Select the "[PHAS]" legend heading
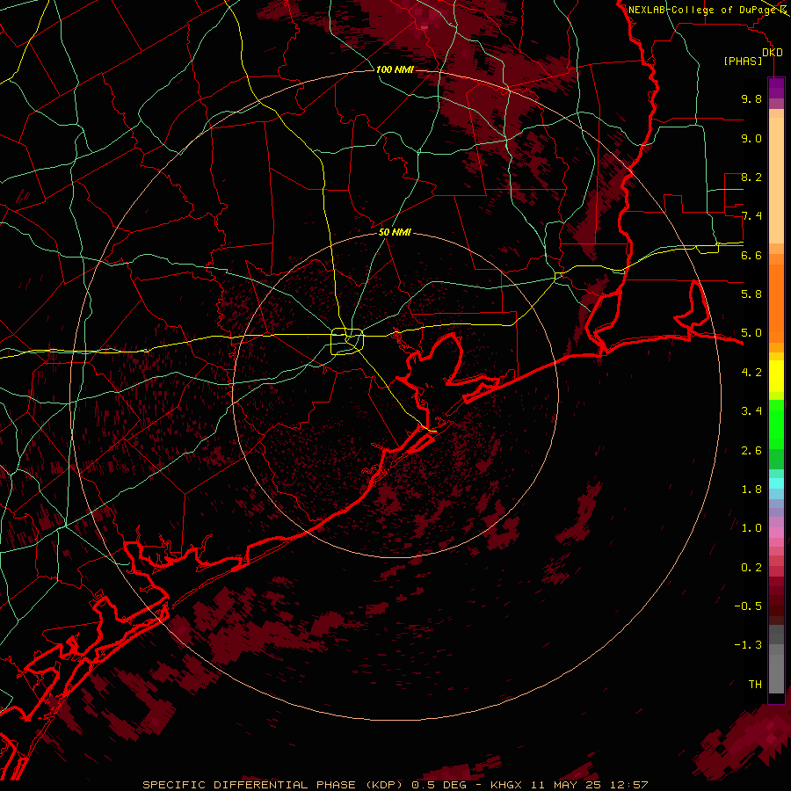This screenshot has height=791, width=791. coord(743,61)
